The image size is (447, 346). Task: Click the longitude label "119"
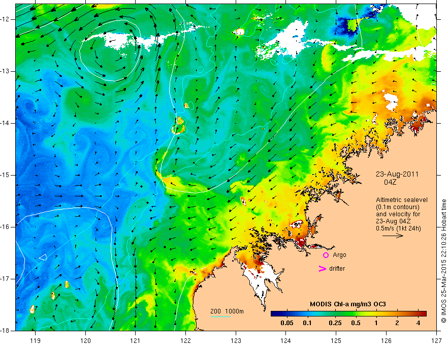point(36,340)
